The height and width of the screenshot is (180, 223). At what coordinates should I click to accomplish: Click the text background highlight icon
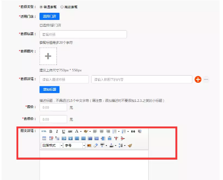tap(86, 131)
